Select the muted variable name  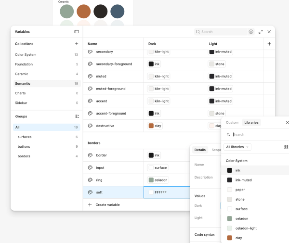point(101,76)
